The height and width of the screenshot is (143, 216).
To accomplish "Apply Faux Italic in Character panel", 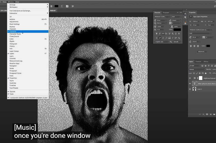I will [160, 34].
